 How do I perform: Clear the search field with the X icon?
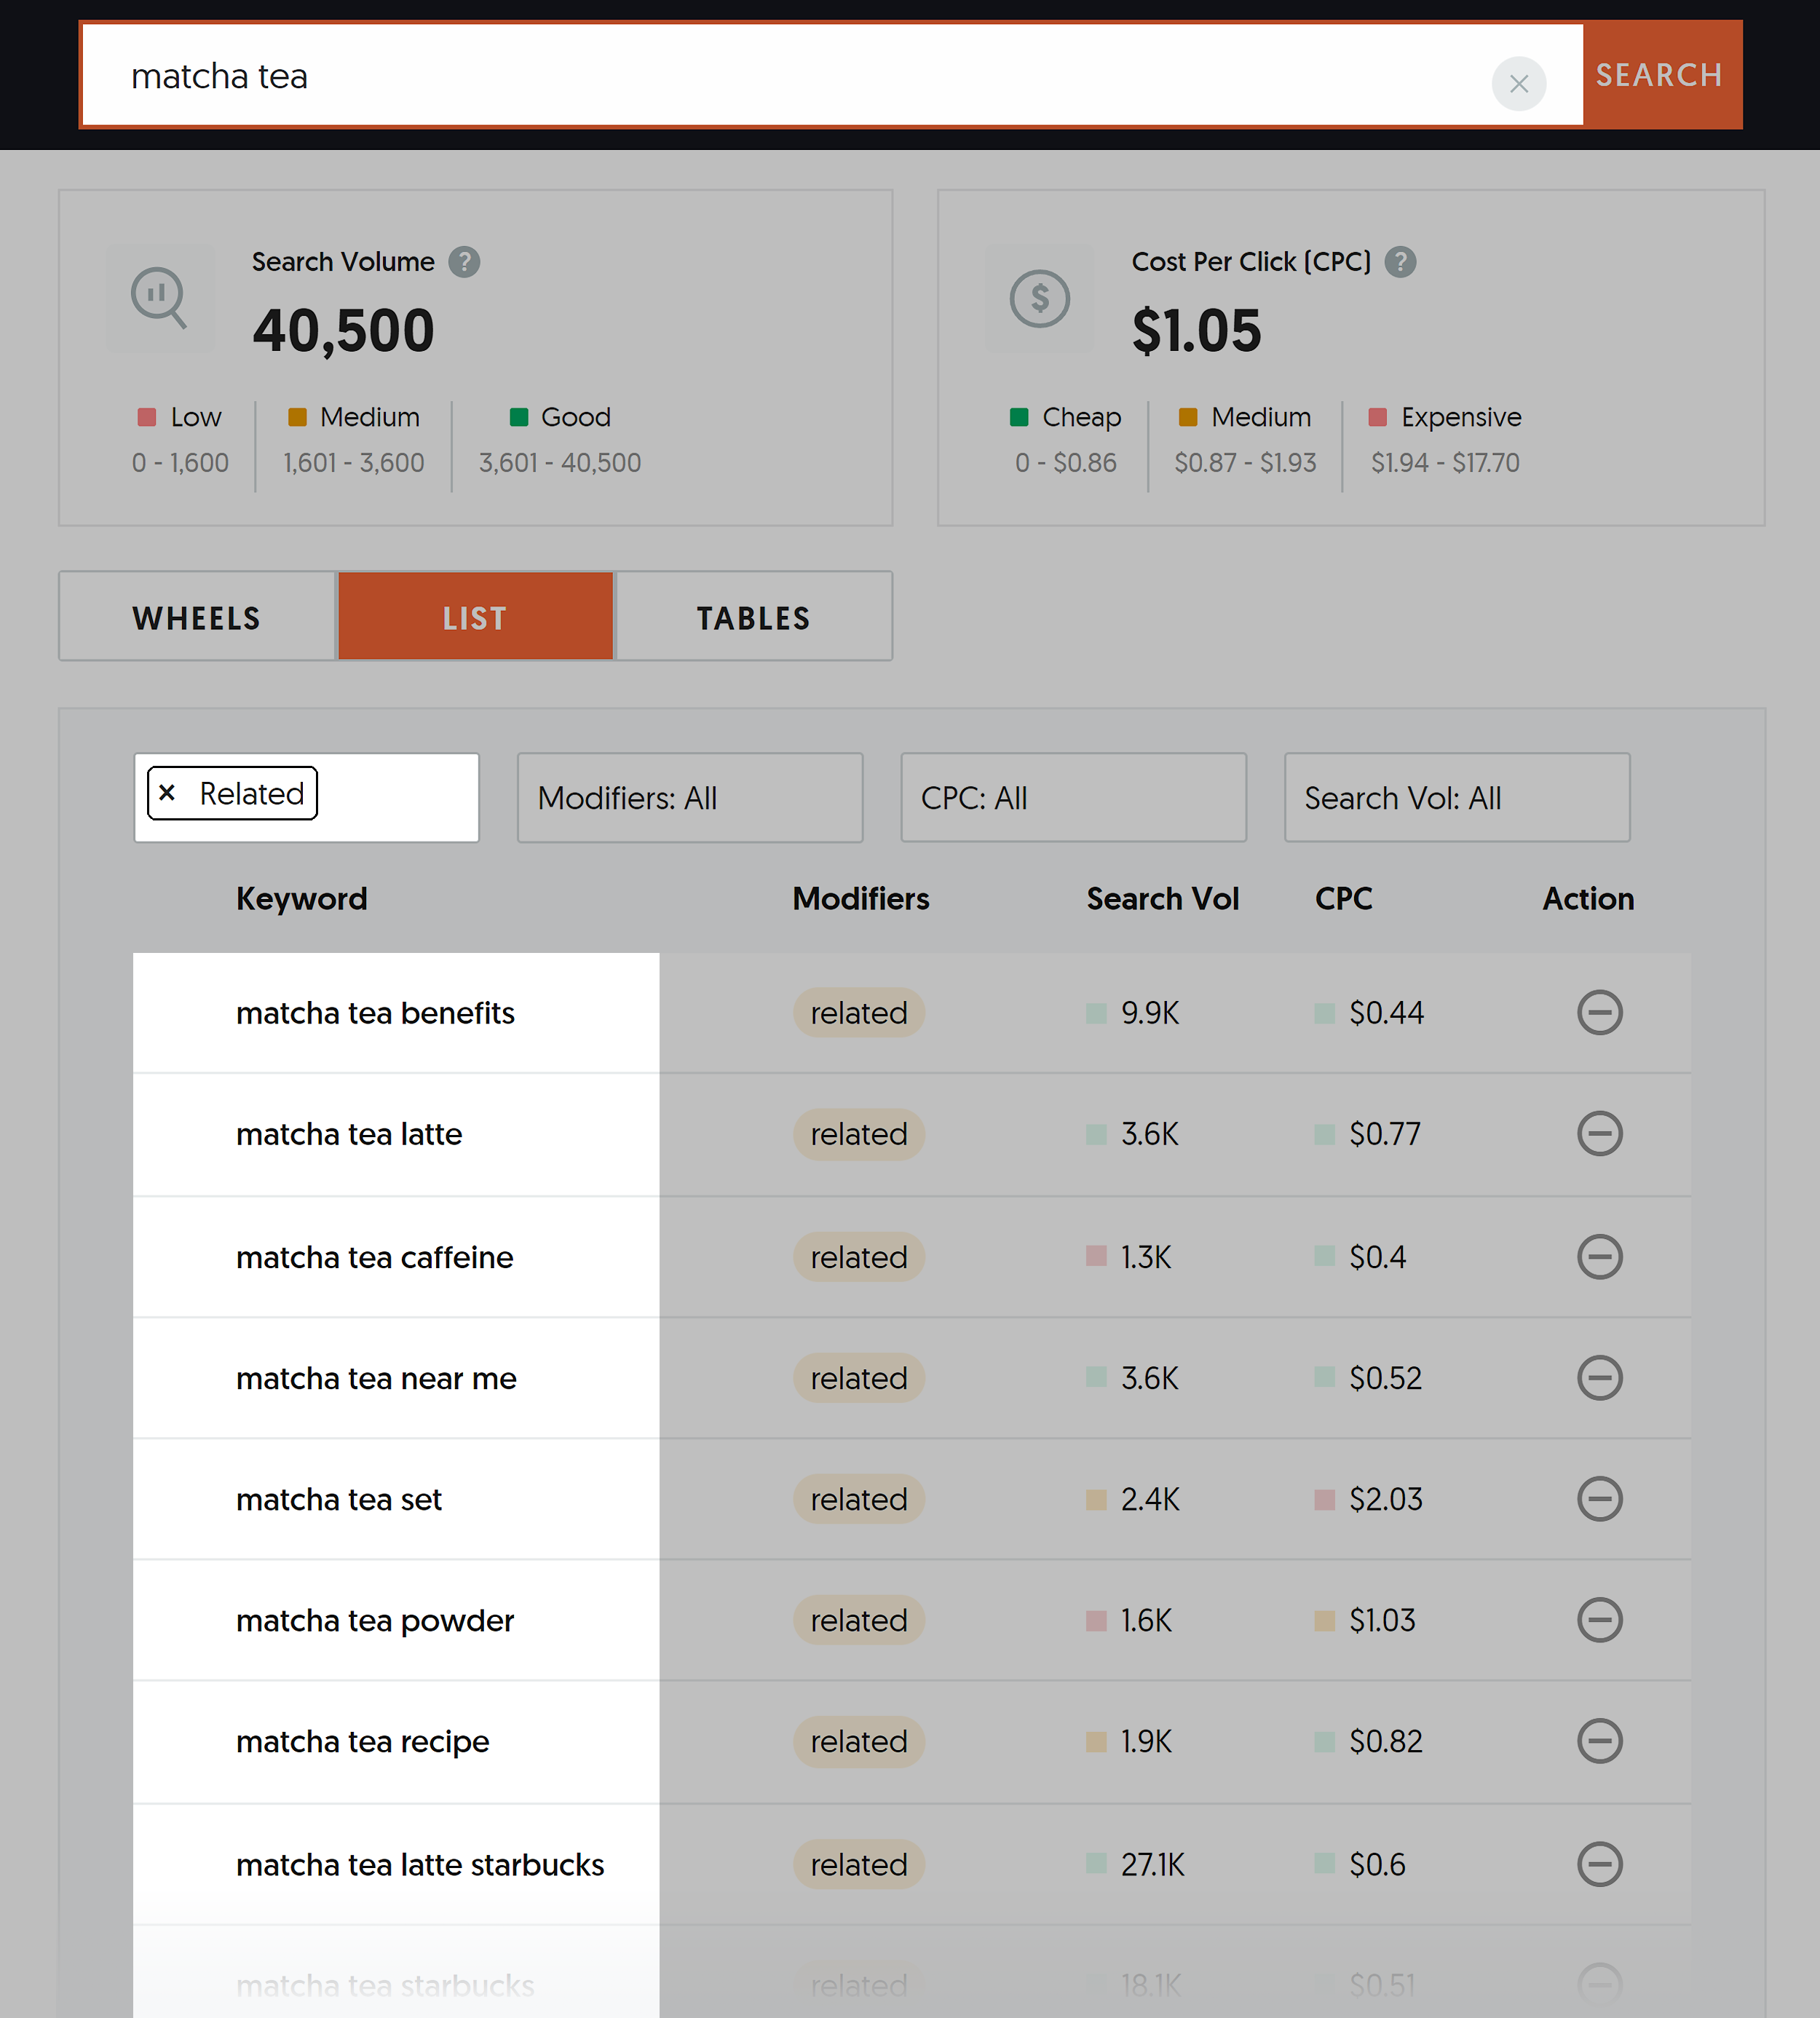tap(1519, 85)
